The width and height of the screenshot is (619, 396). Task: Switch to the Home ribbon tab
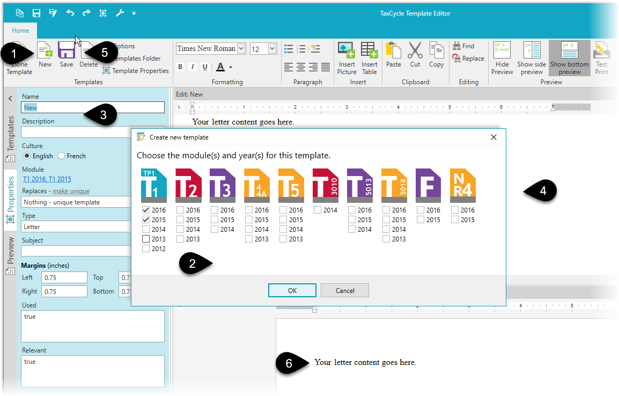20,31
